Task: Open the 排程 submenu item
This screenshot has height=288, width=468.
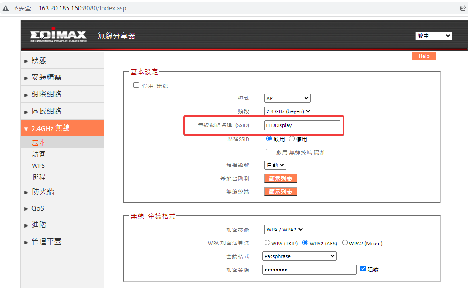Action: point(39,177)
